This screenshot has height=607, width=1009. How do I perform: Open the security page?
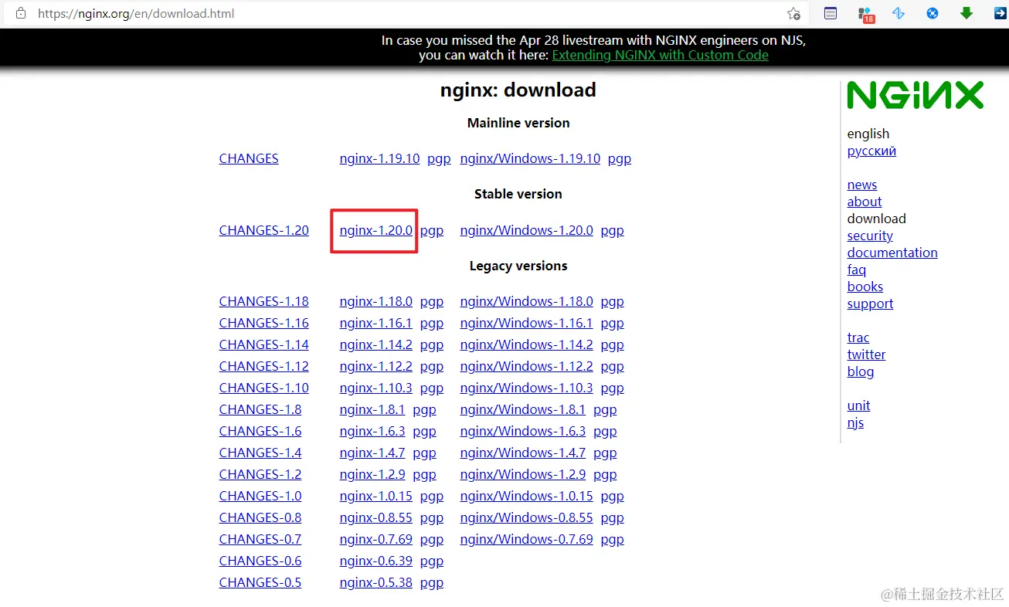(x=870, y=236)
